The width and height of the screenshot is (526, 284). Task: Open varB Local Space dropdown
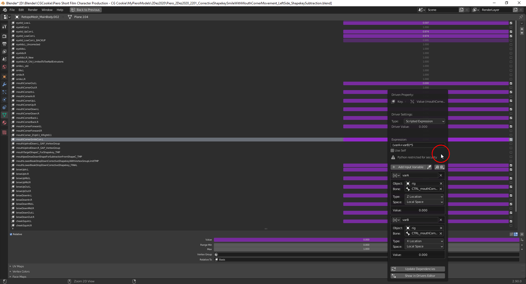coord(424,247)
